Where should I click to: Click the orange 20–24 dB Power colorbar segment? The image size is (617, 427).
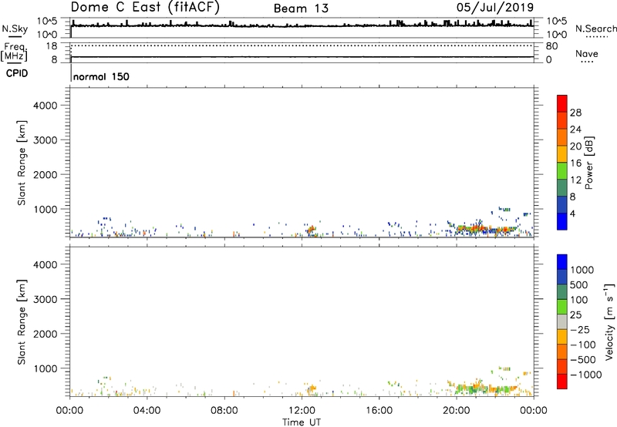click(x=562, y=137)
